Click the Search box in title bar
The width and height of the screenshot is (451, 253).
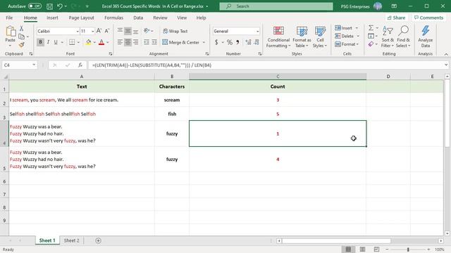point(276,6)
